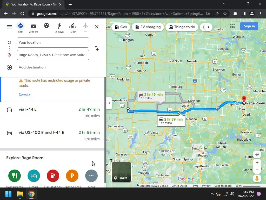Zoom out on the map

pyautogui.click(x=257, y=170)
